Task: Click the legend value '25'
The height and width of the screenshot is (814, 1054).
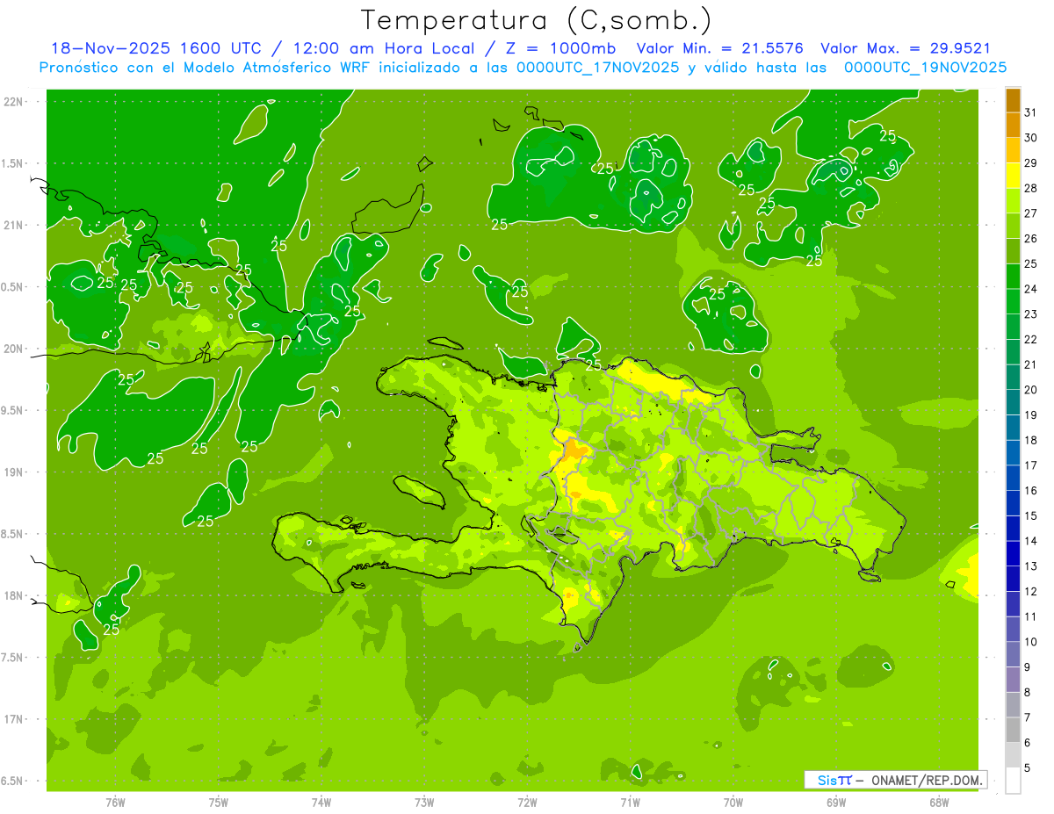Action: point(1031,263)
